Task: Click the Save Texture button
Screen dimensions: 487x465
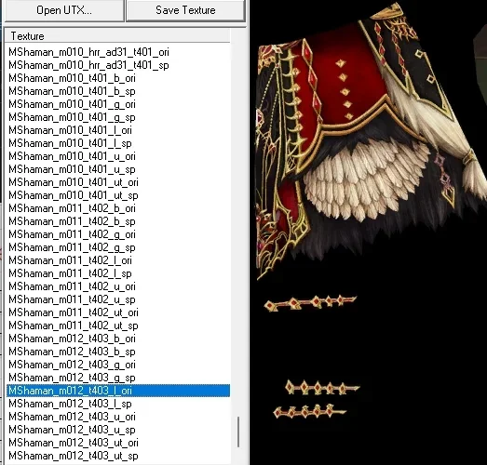Action: 185,10
